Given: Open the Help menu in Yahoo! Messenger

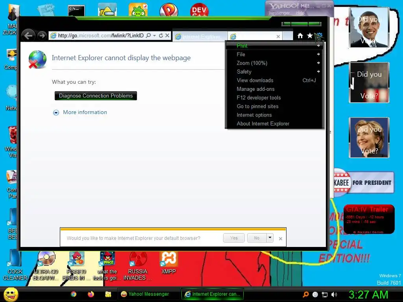Looking at the screenshot, I should 300,13.
